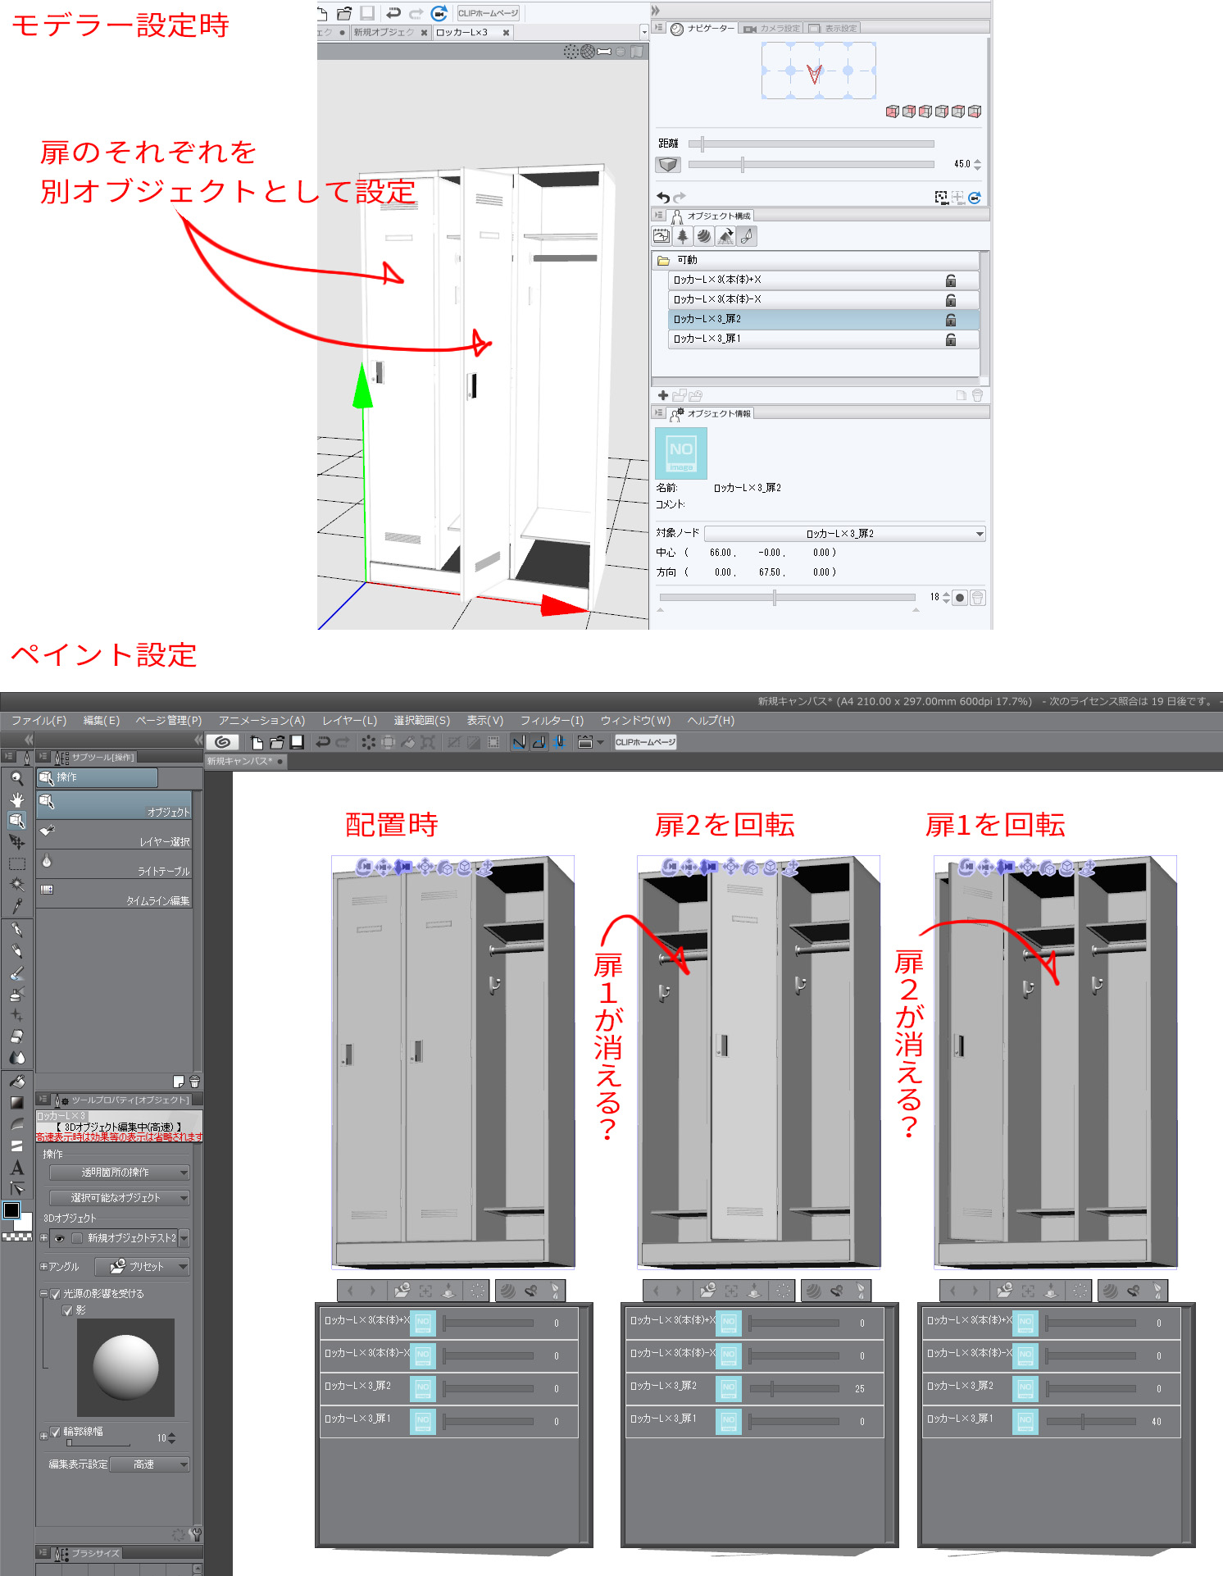Open the 新規オブジェクトテスト2 object list dropdown arrow
This screenshot has height=1576, width=1223.
point(184,1238)
